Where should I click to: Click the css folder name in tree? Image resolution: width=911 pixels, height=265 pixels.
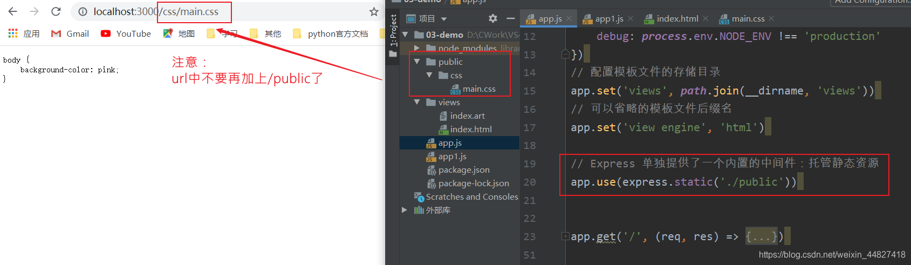tap(456, 75)
